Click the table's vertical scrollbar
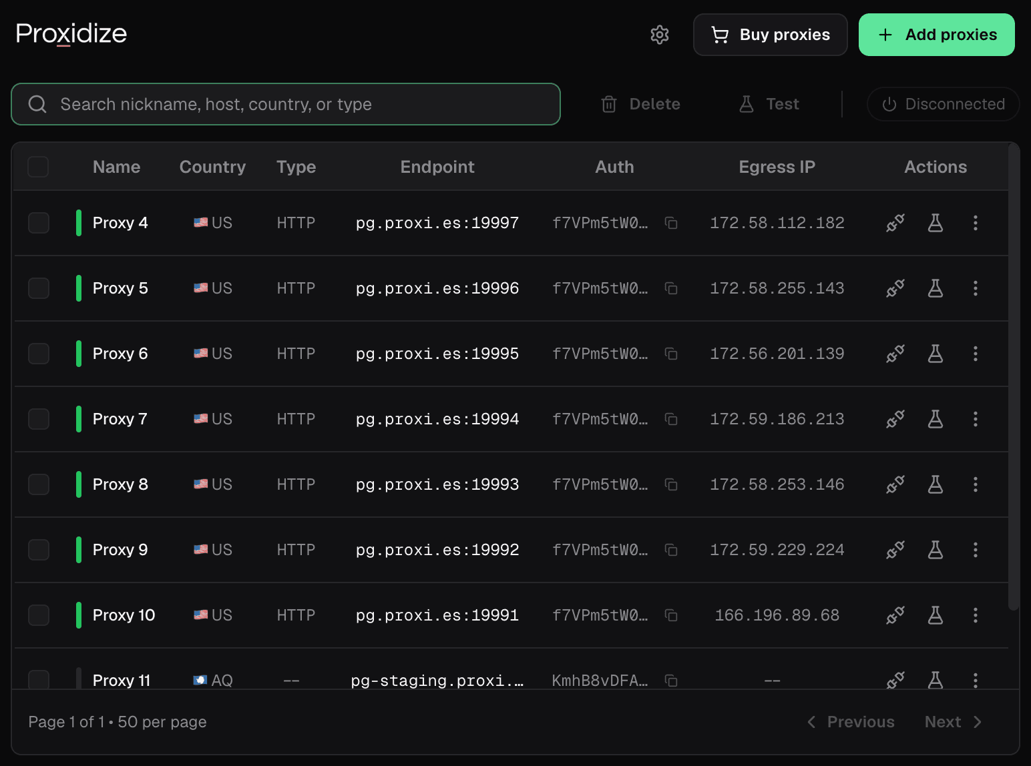Image resolution: width=1031 pixels, height=766 pixels. tap(1014, 377)
